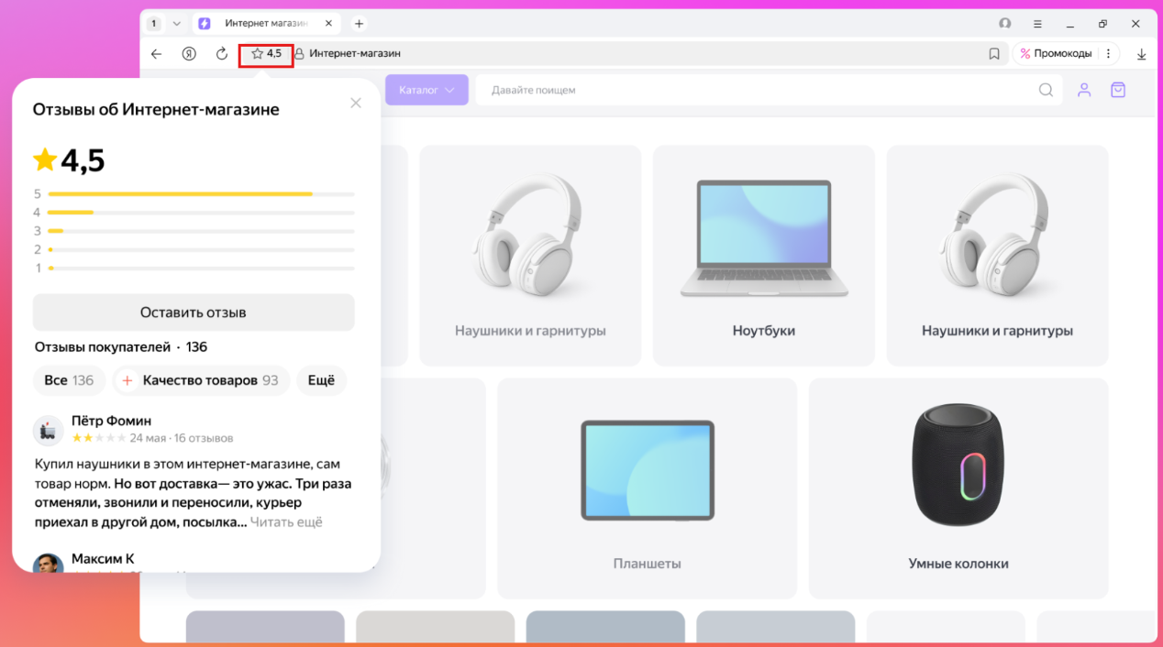This screenshot has width=1163, height=647.
Task: Expand the Каталог dropdown
Action: [426, 90]
